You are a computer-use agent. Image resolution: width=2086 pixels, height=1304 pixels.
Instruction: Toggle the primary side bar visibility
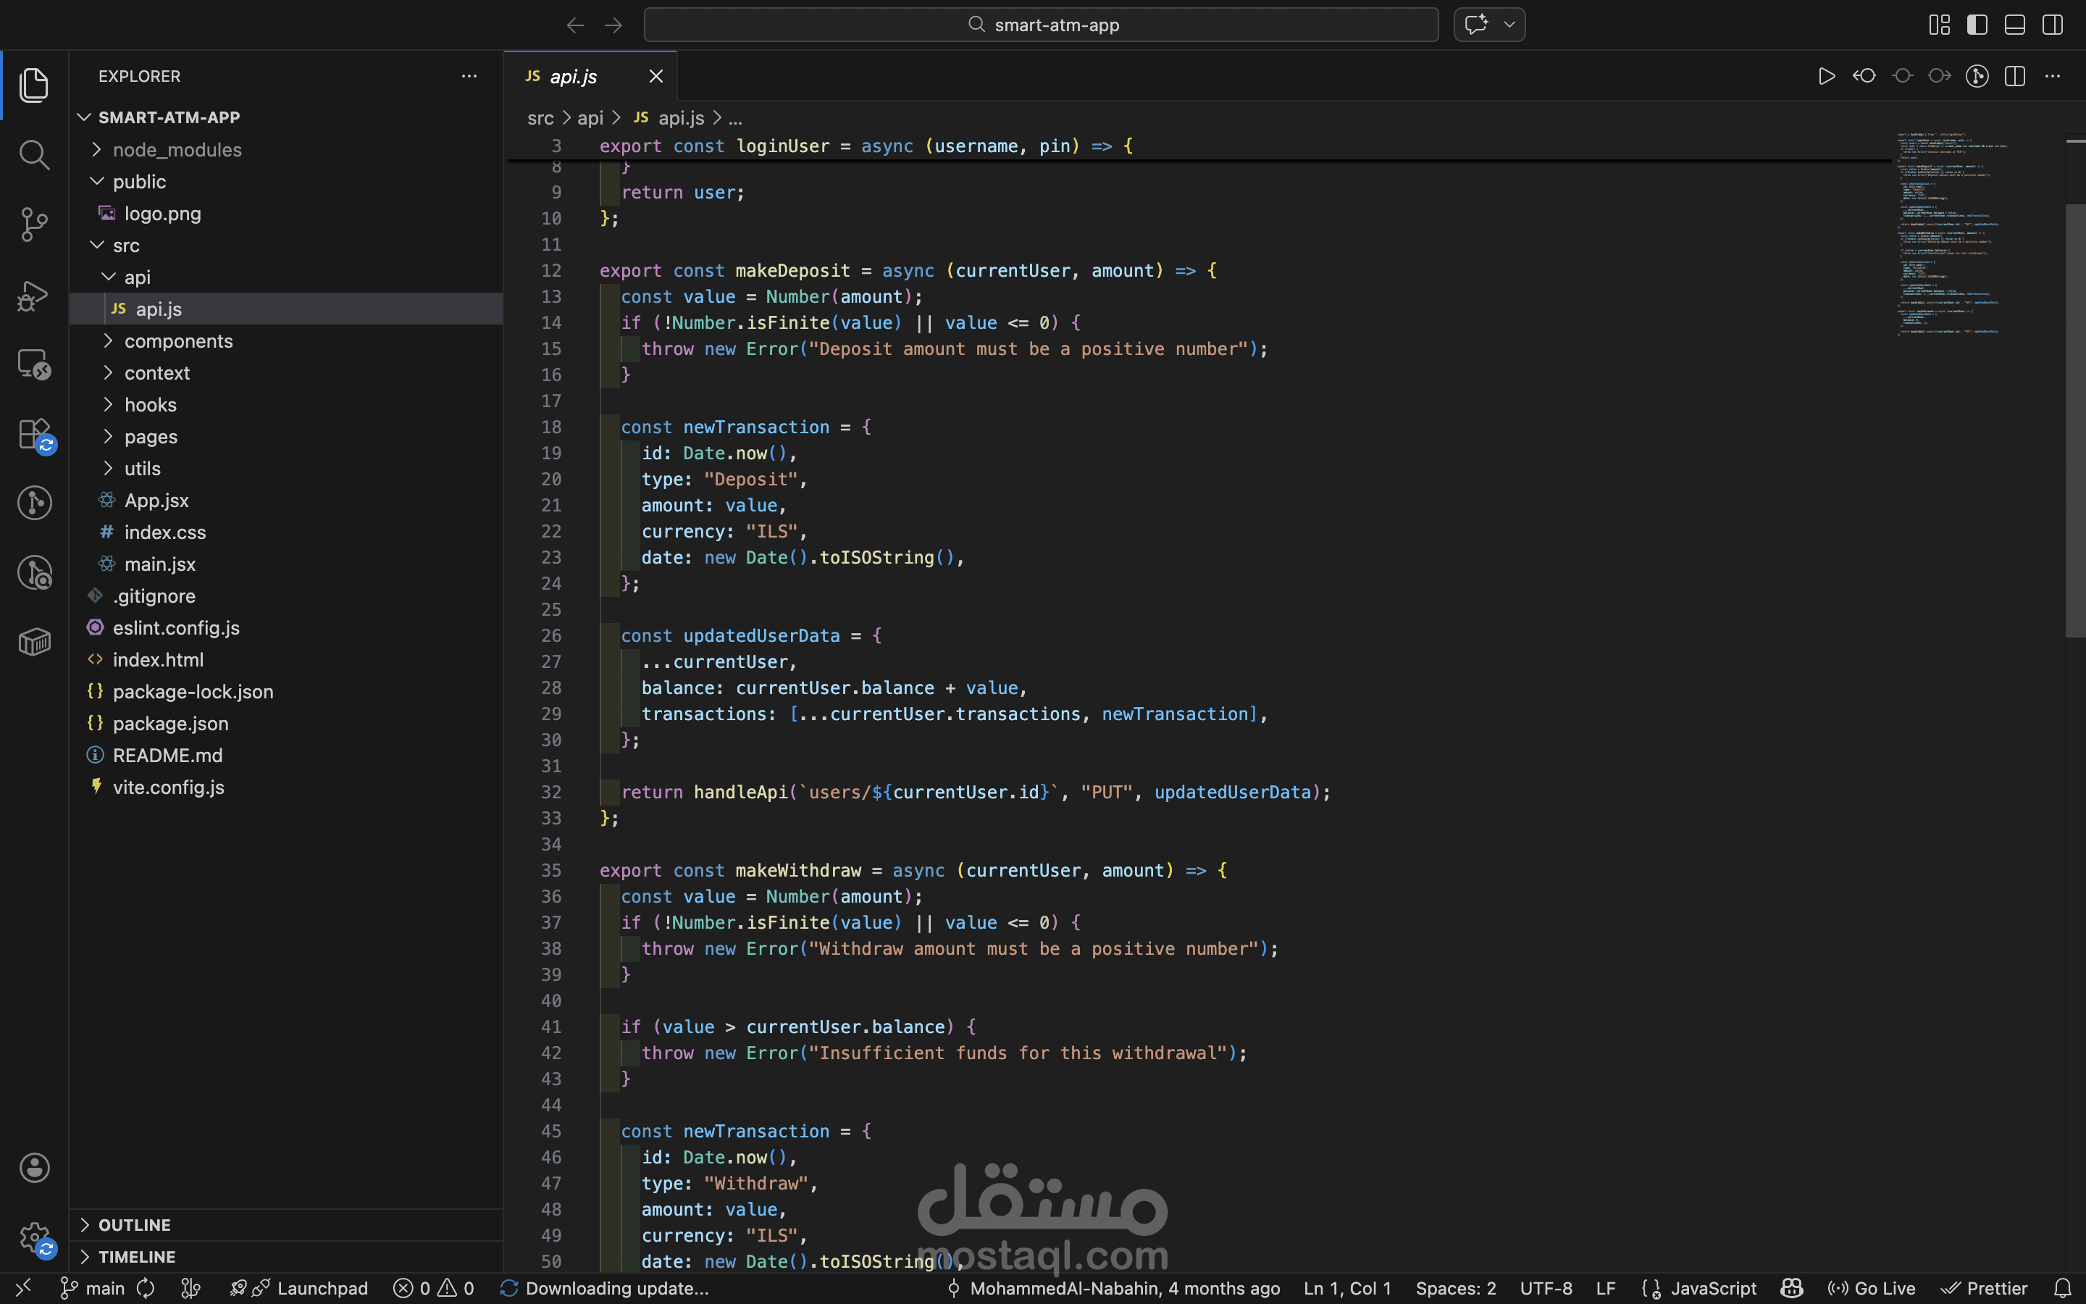coord(1977,25)
